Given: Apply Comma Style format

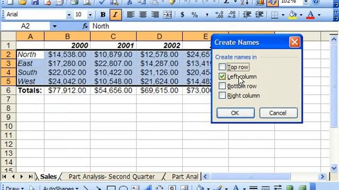Looking at the screenshot, I should click(x=207, y=15).
